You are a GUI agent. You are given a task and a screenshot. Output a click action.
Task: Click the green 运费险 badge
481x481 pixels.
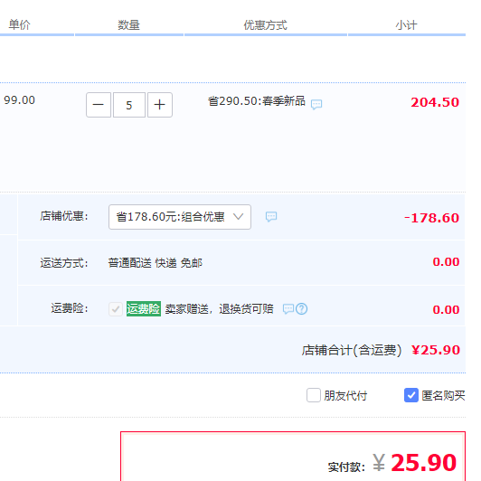click(x=144, y=308)
